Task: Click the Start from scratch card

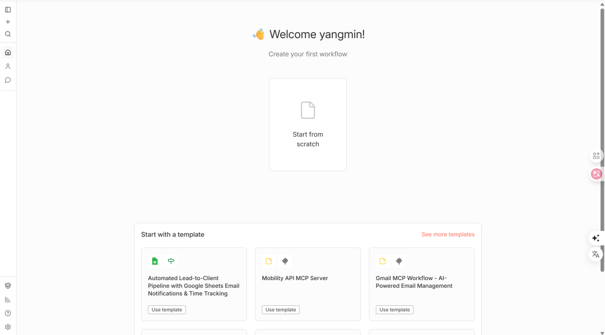Action: pyautogui.click(x=308, y=124)
